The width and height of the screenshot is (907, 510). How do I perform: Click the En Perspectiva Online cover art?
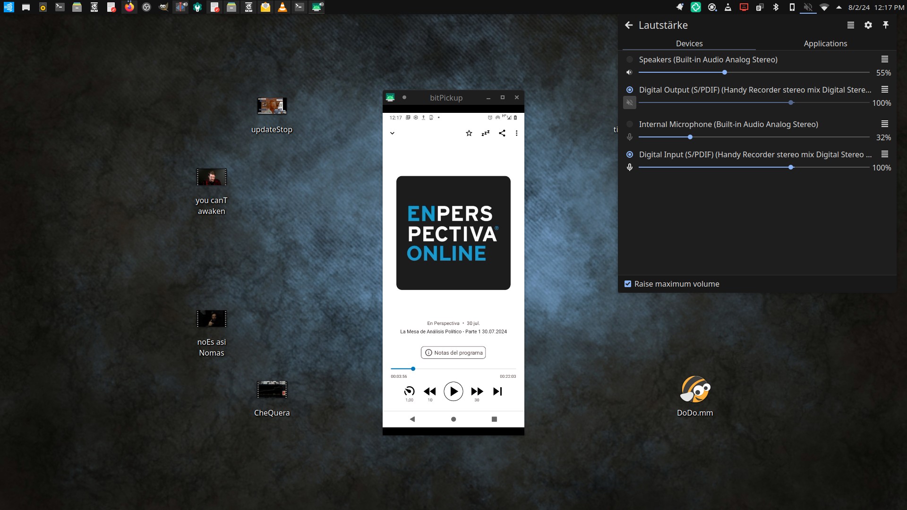[x=453, y=233]
